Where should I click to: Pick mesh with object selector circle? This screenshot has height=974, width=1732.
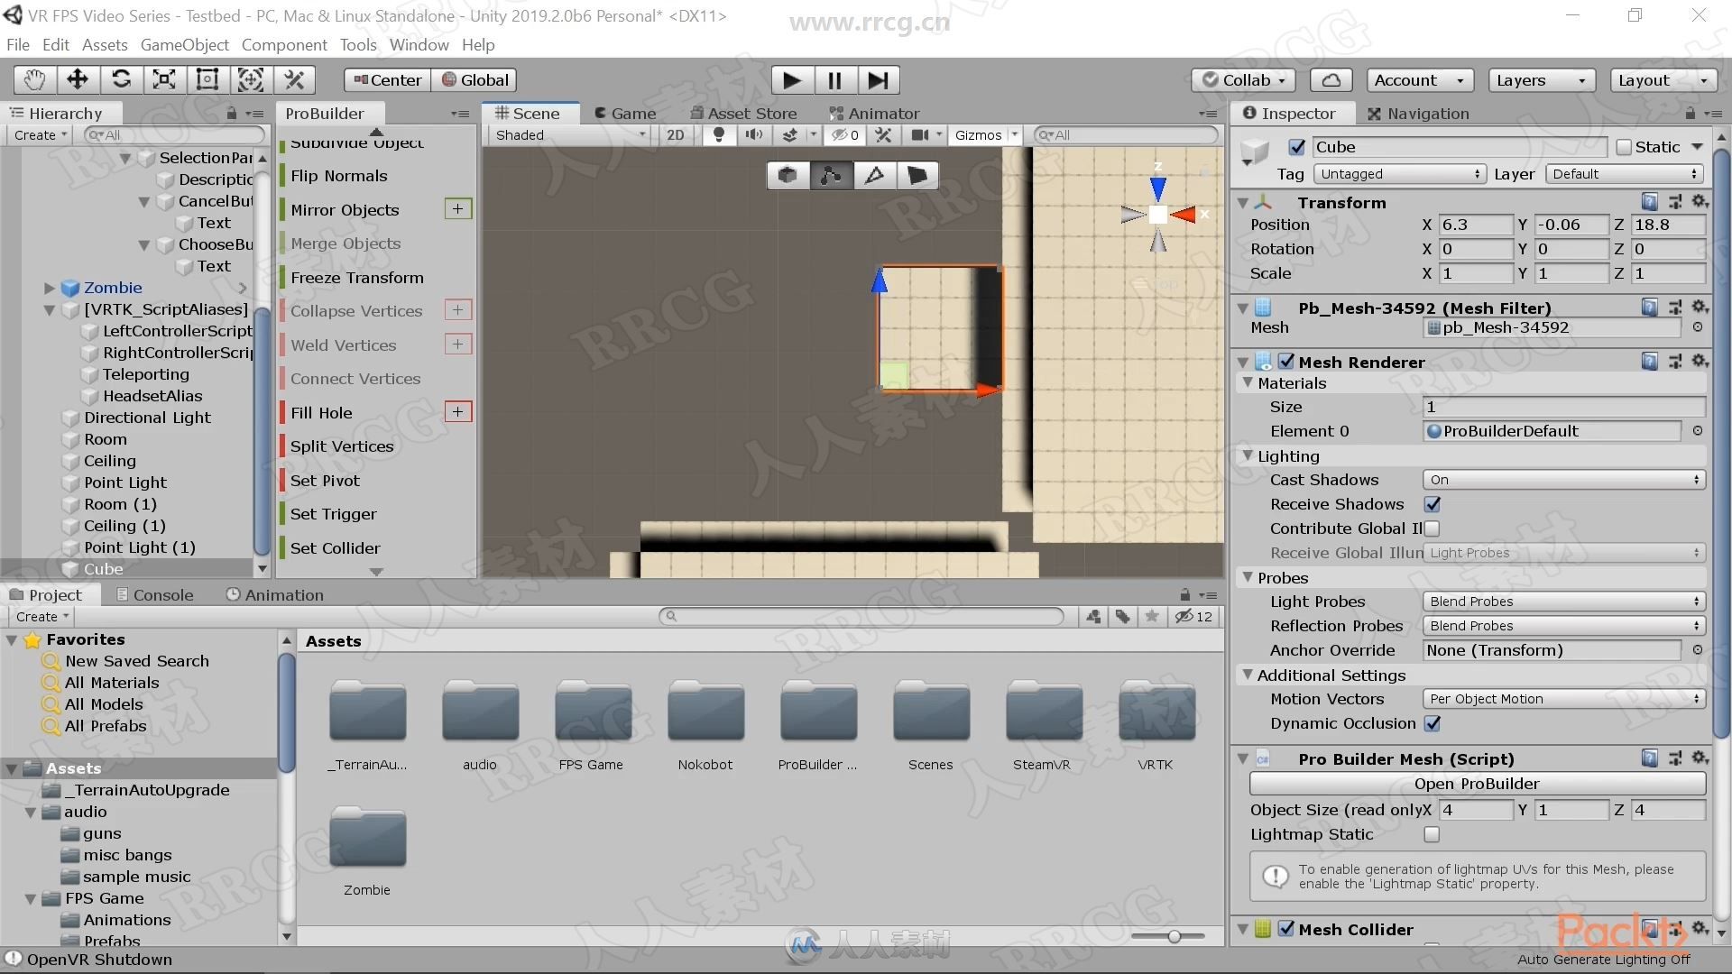1698,327
